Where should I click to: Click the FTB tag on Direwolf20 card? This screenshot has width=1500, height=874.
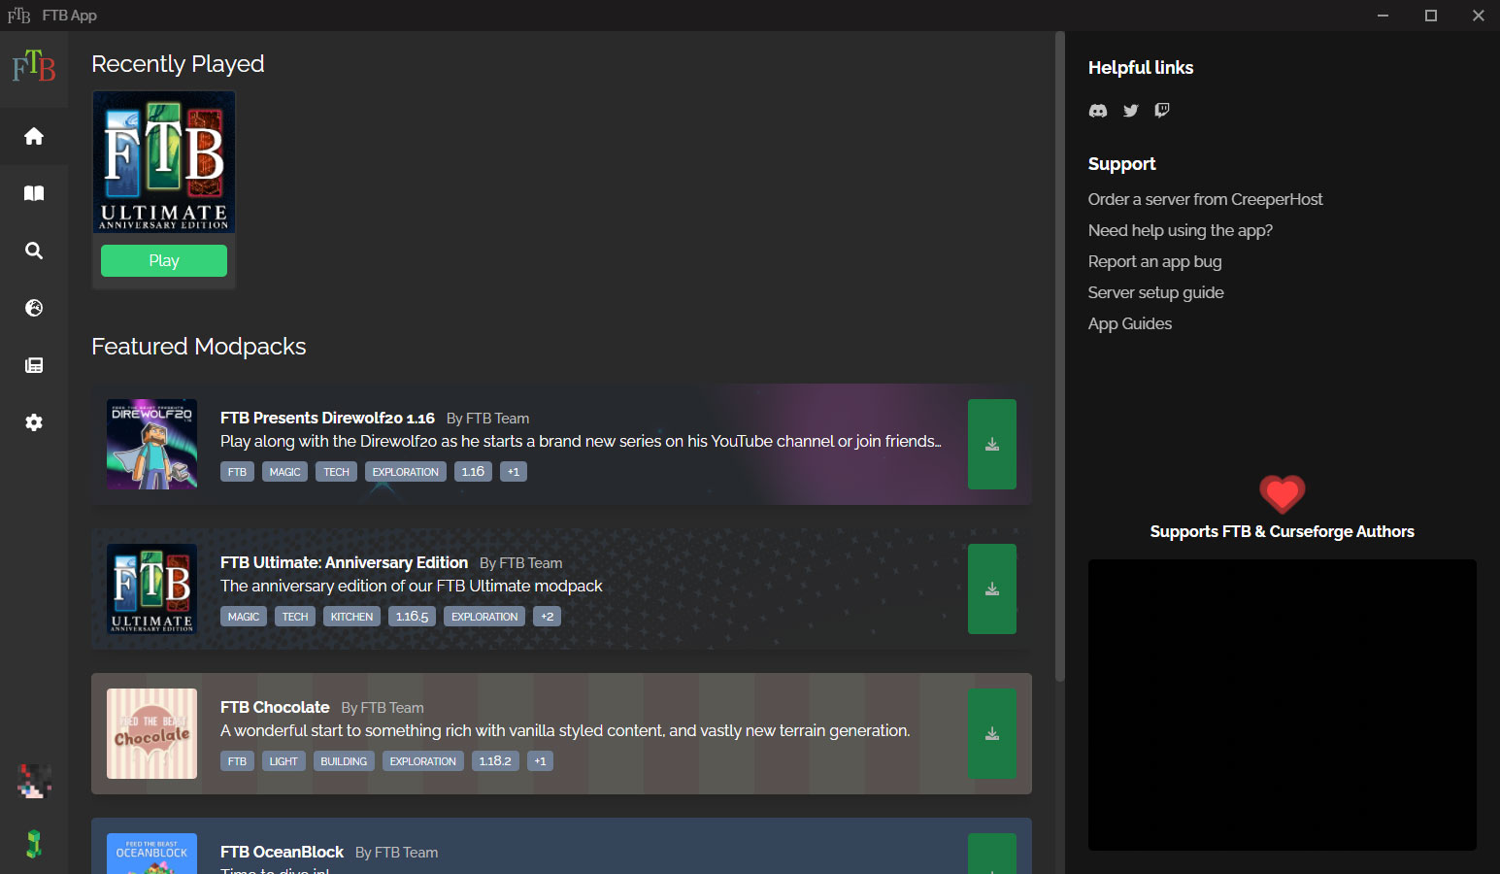(237, 472)
